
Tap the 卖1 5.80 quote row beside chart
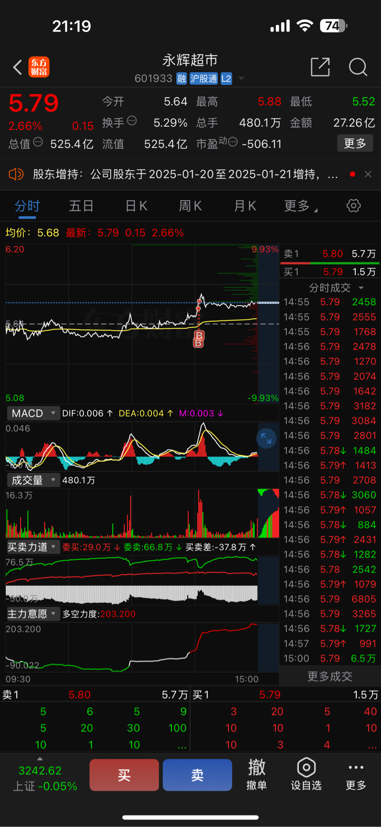pos(330,254)
